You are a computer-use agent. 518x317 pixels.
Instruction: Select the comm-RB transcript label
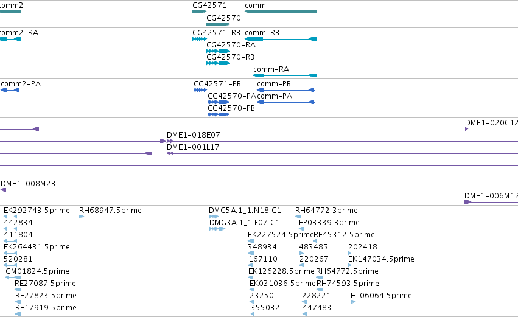point(262,33)
